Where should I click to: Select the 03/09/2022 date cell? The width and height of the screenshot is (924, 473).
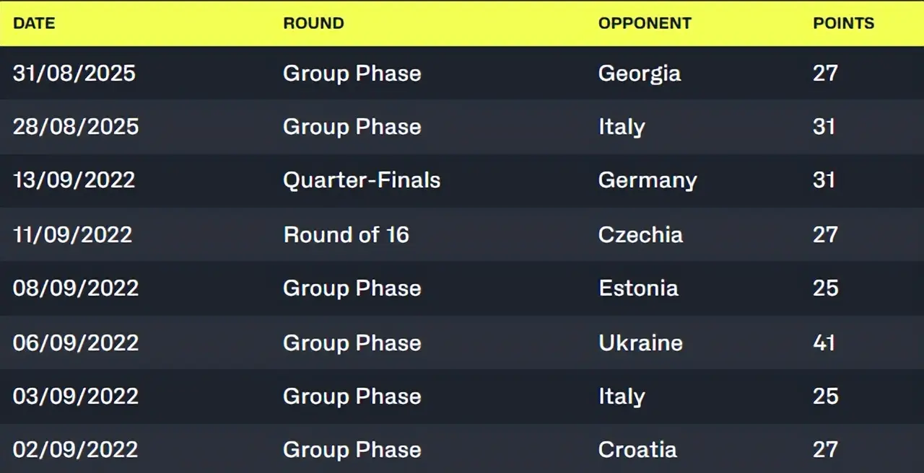pos(75,396)
